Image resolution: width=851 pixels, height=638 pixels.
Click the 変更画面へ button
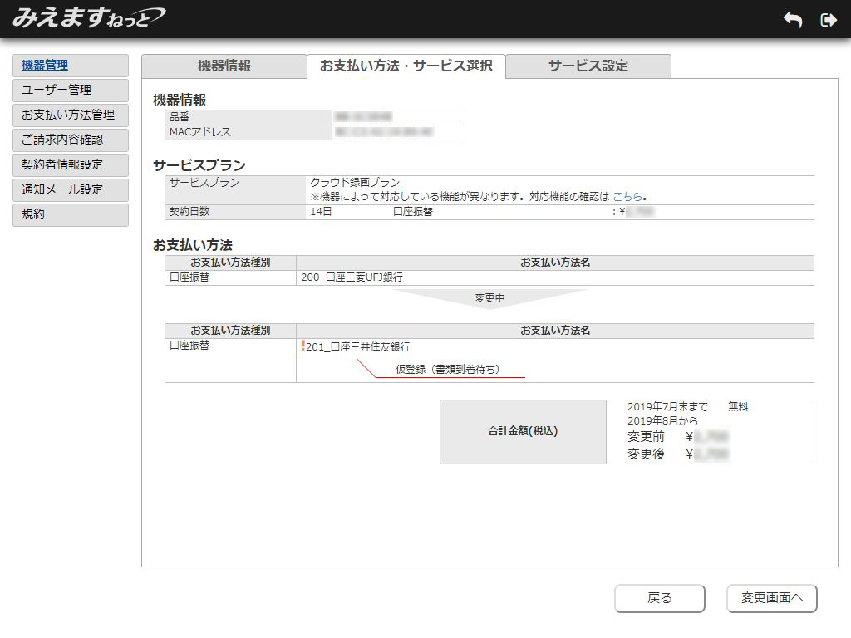(771, 598)
